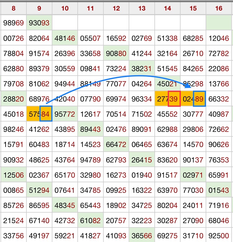
Task: Click the red-boxed digits 39
Action: coord(174,99)
